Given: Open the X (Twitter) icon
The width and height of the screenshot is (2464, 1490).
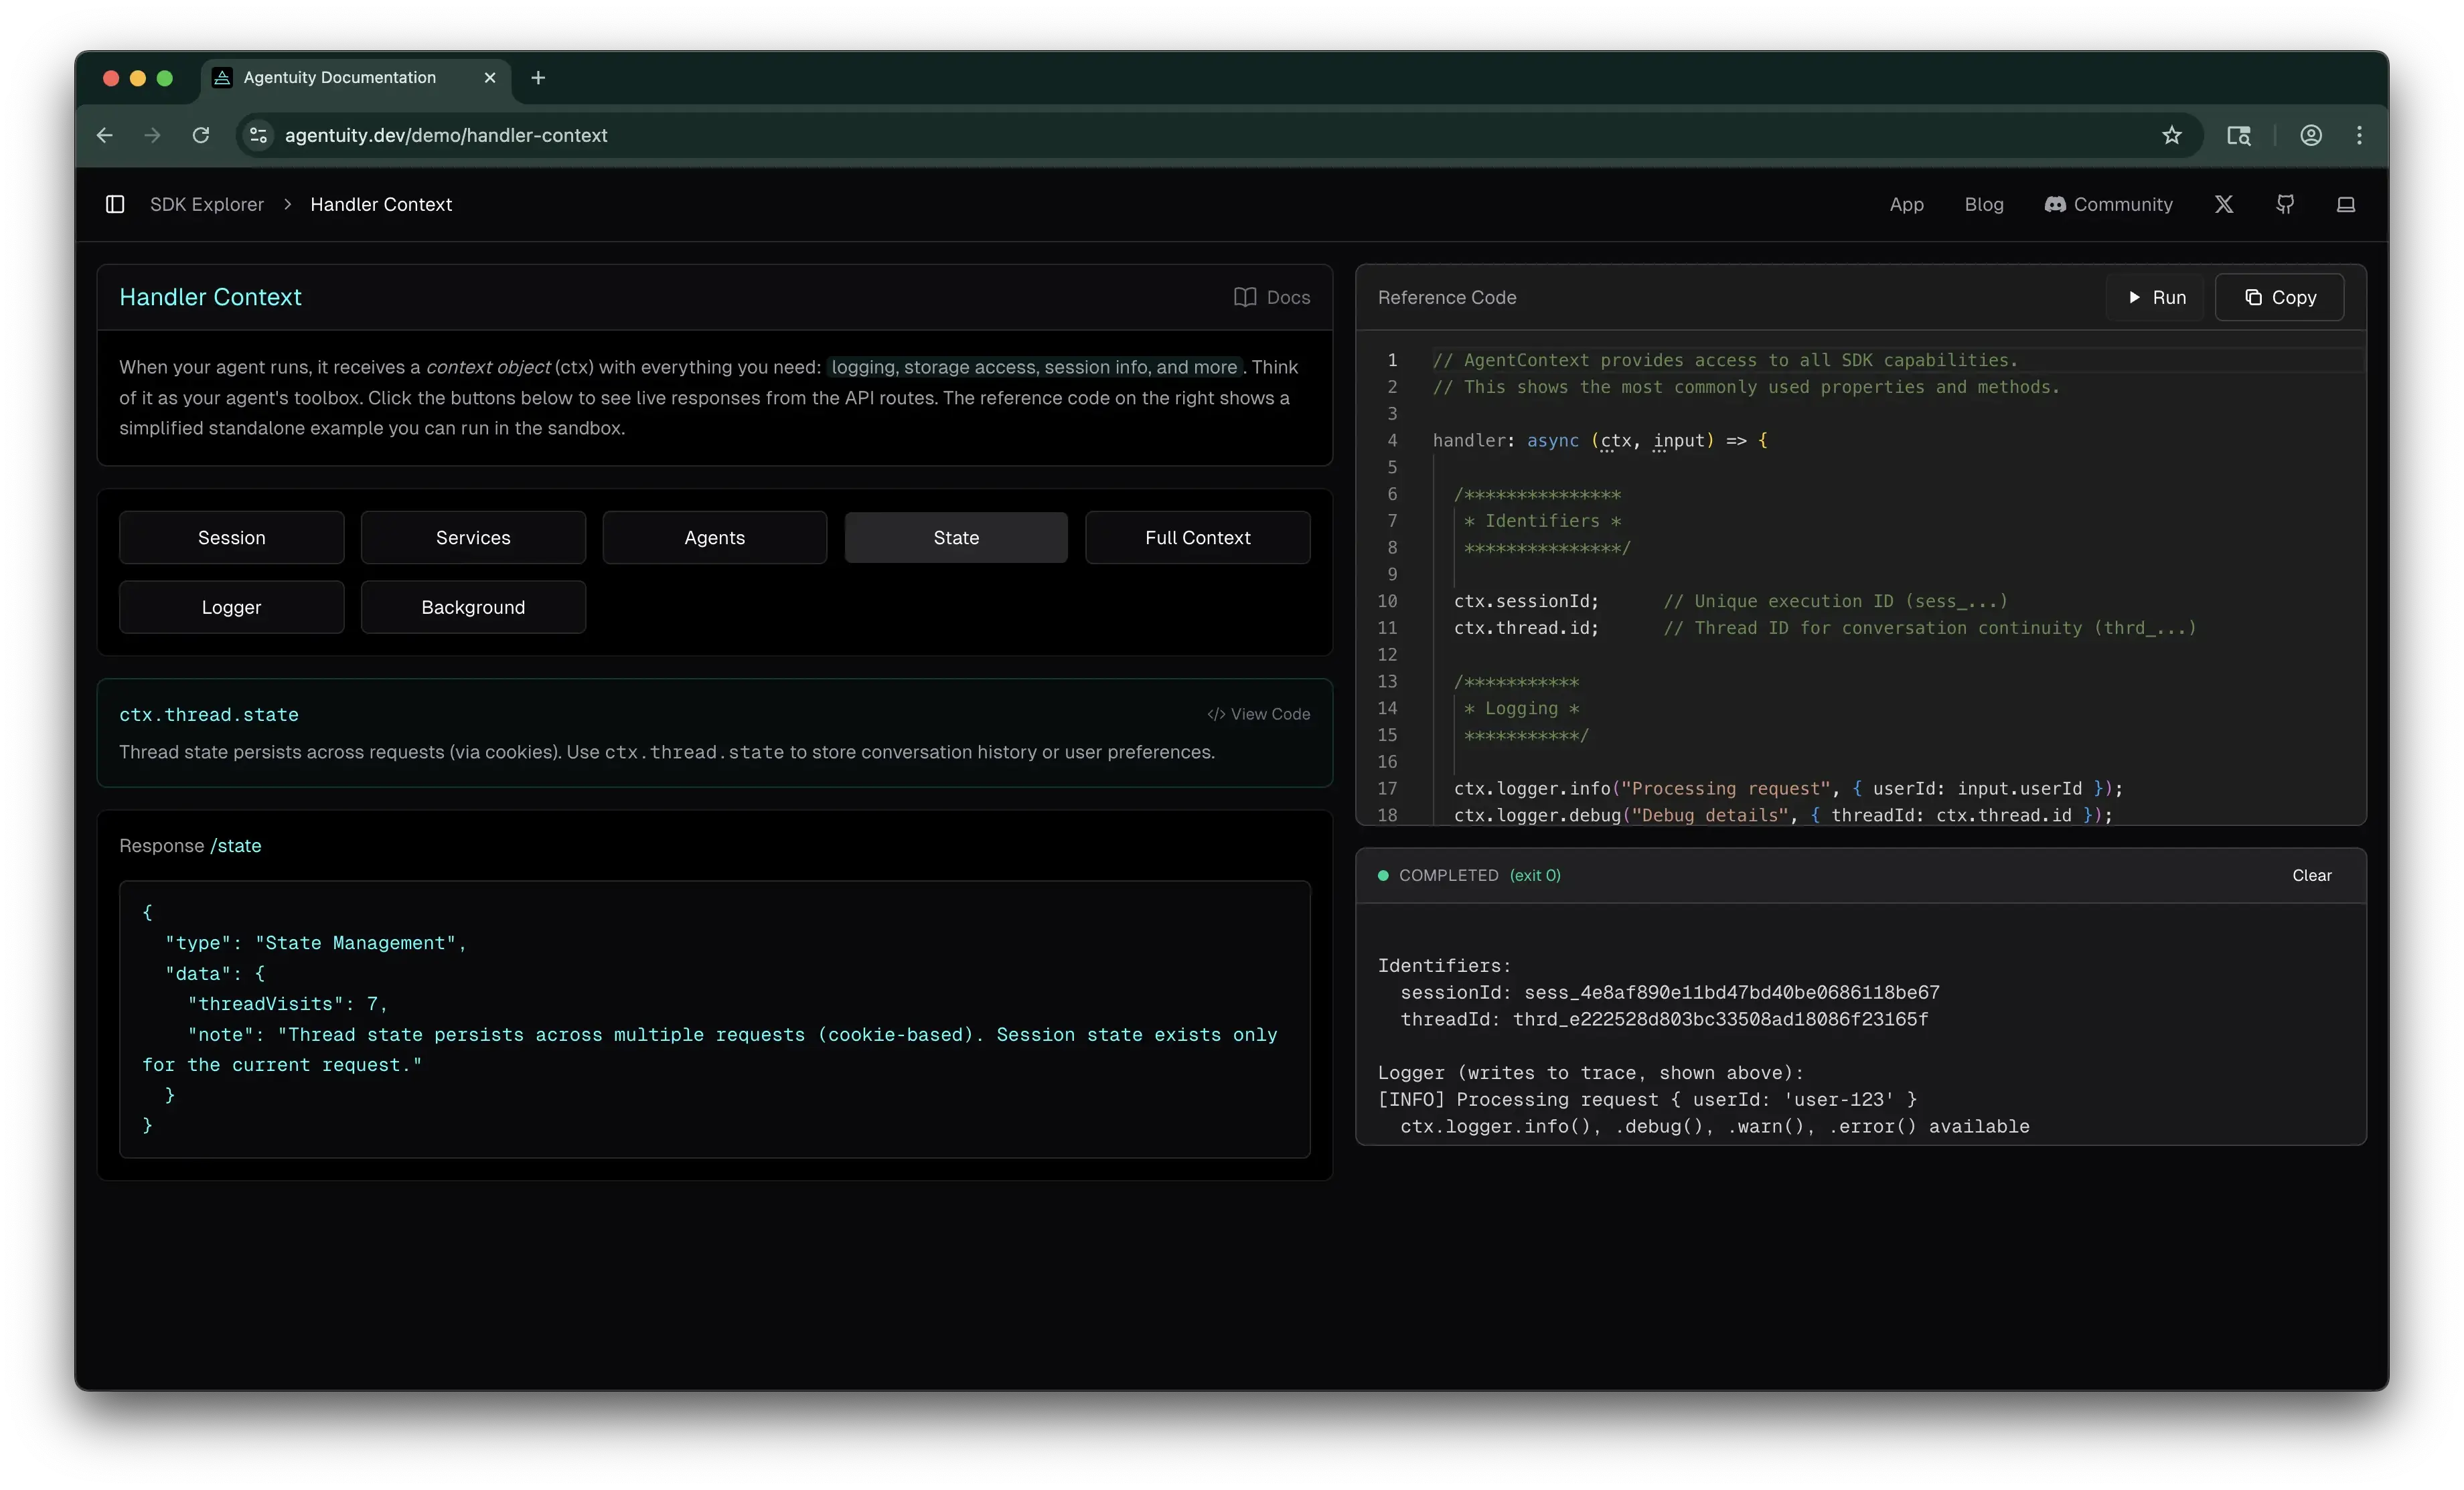Looking at the screenshot, I should click(2224, 204).
